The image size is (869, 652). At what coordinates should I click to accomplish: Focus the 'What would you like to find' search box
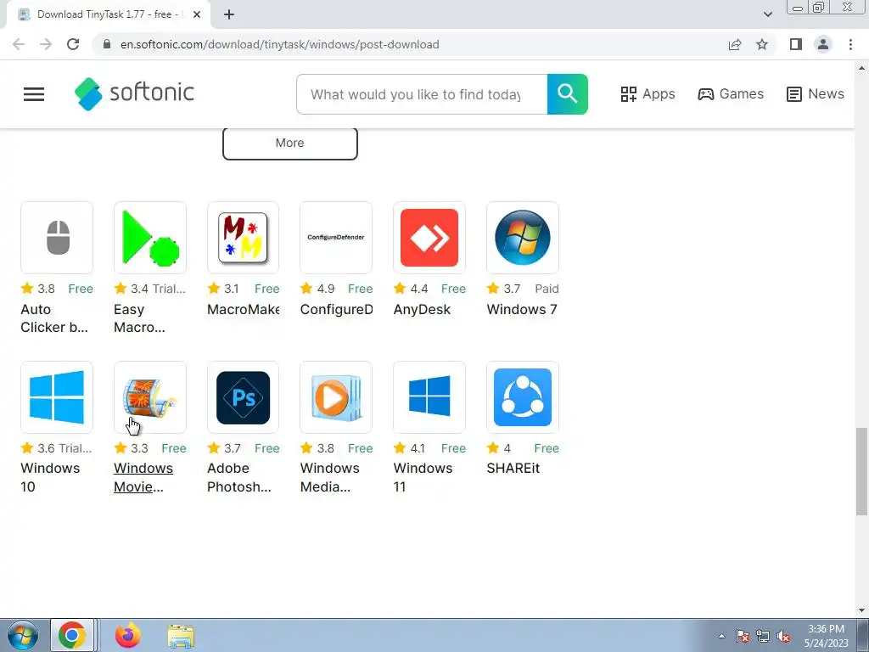click(x=422, y=94)
